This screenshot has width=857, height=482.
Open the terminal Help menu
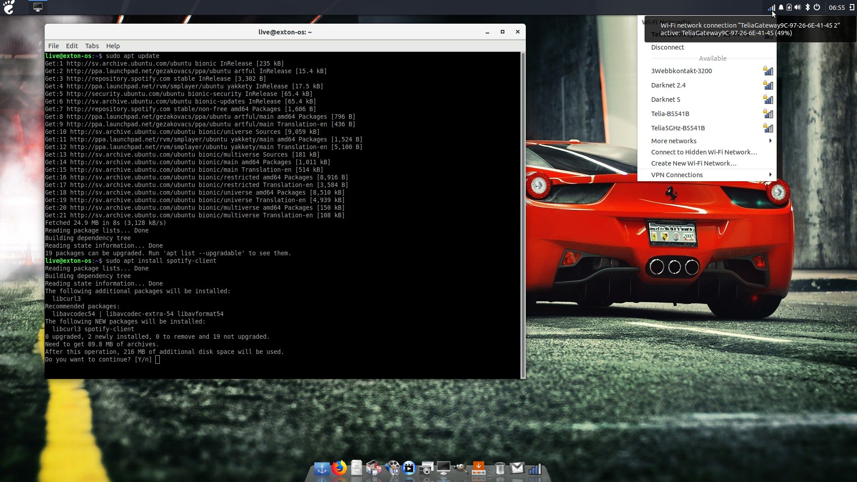[x=113, y=46]
